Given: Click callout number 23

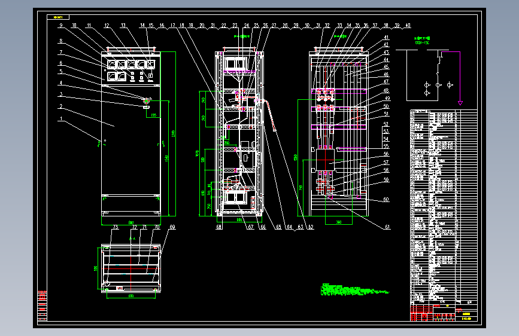Looking at the screenshot, I should pyautogui.click(x=235, y=25).
